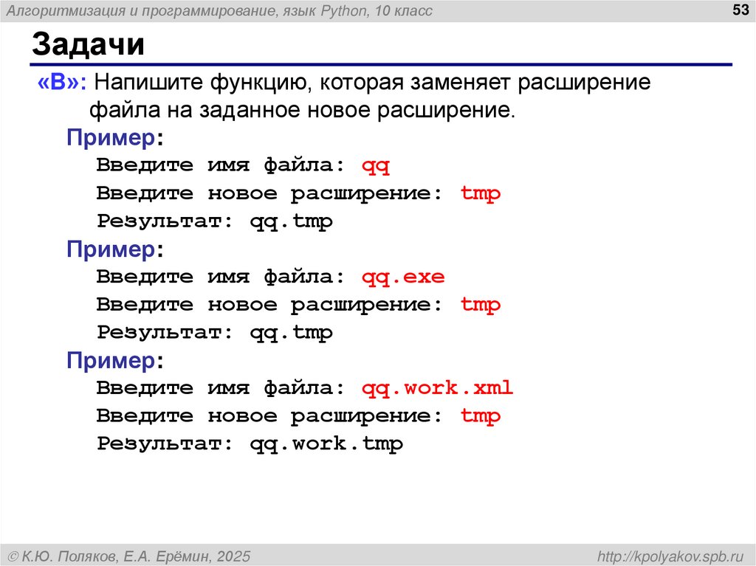The width and height of the screenshot is (756, 566).
Task: Click the slide number 53
Action: [740, 10]
